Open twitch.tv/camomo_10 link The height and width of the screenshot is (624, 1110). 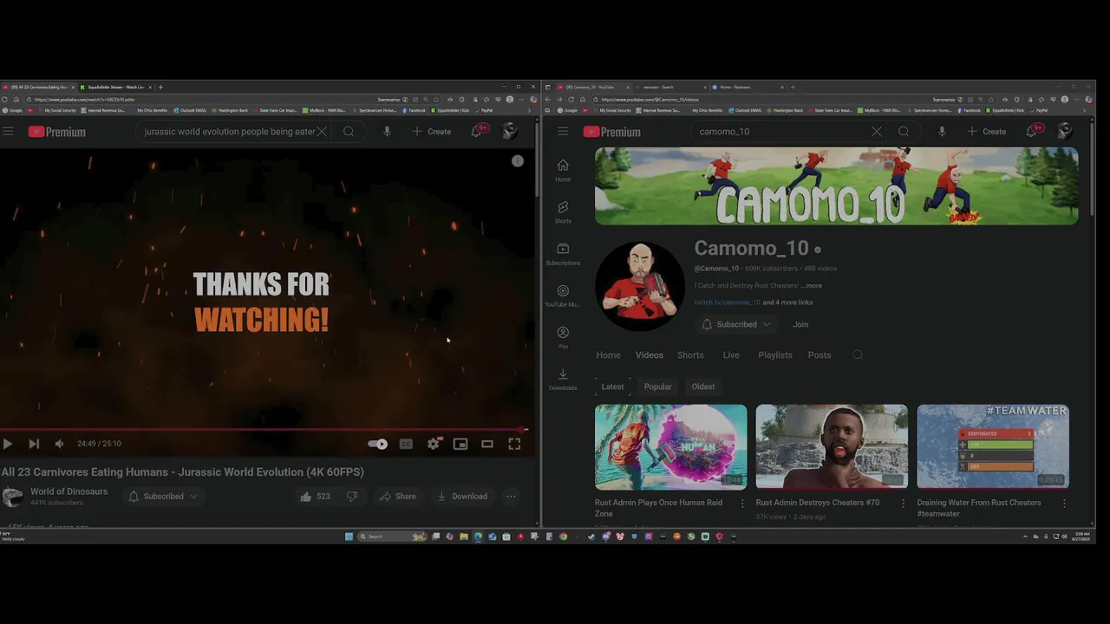pos(728,302)
